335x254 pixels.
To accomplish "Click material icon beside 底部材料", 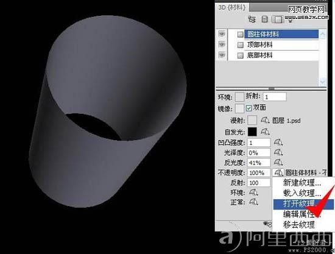I will coord(241,55).
